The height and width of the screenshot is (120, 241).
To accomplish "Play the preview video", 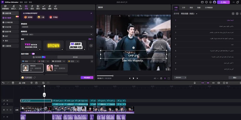I will (133, 78).
